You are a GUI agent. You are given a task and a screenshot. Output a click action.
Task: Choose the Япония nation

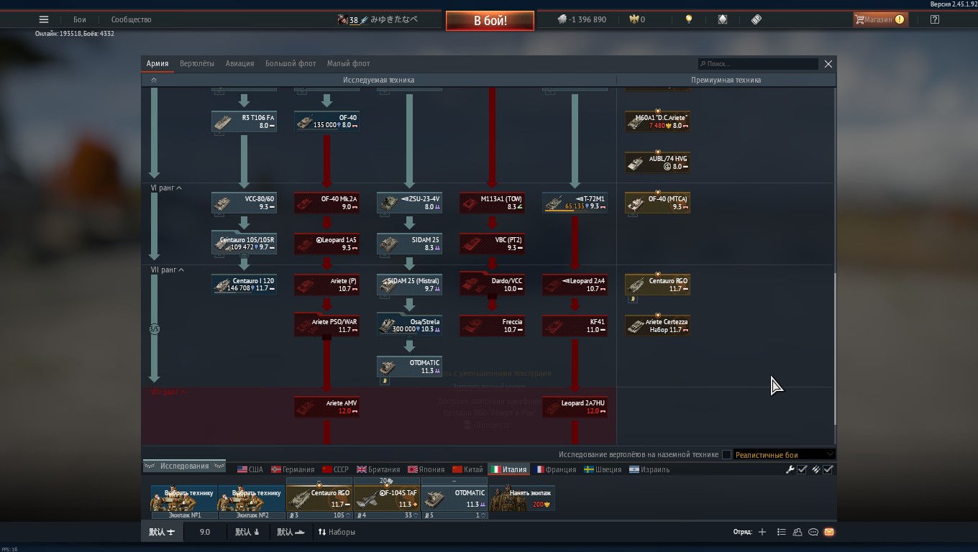[x=426, y=469]
